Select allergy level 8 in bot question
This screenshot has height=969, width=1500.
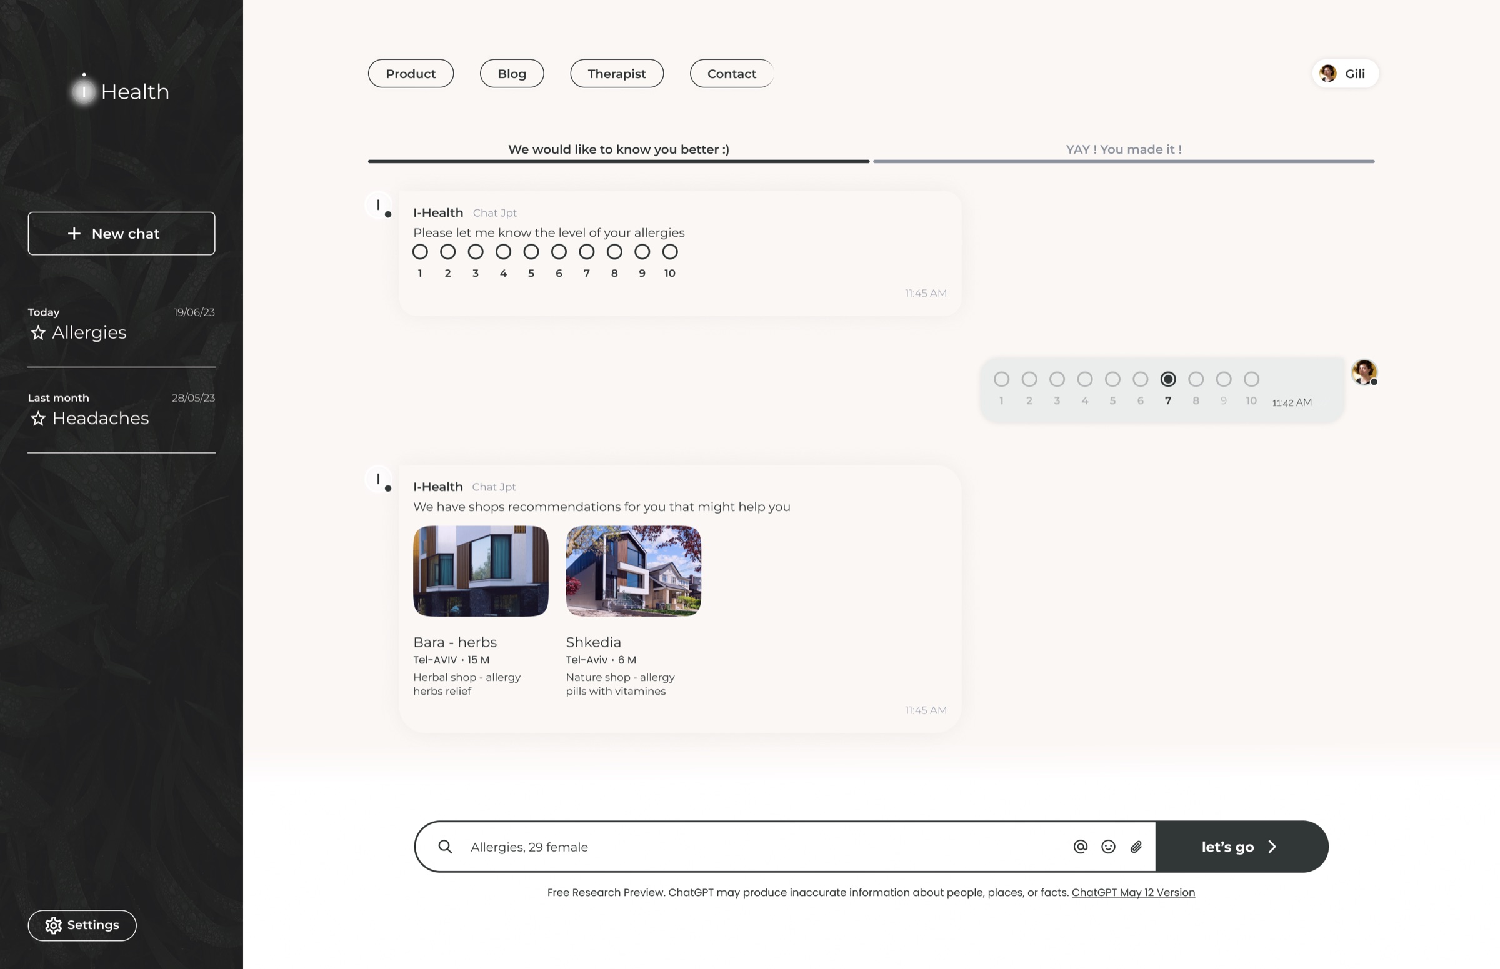point(614,252)
